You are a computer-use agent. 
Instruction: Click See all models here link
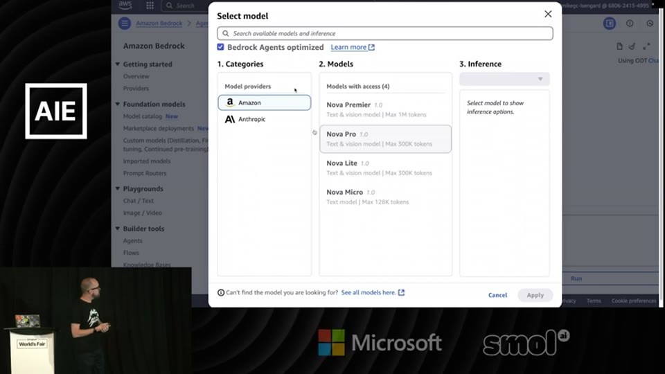(x=373, y=292)
